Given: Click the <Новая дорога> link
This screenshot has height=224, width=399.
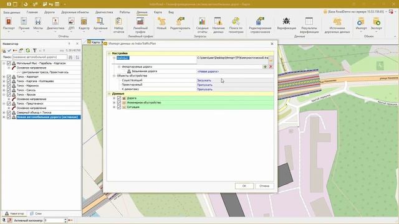Looking at the screenshot, I should click(208, 72).
